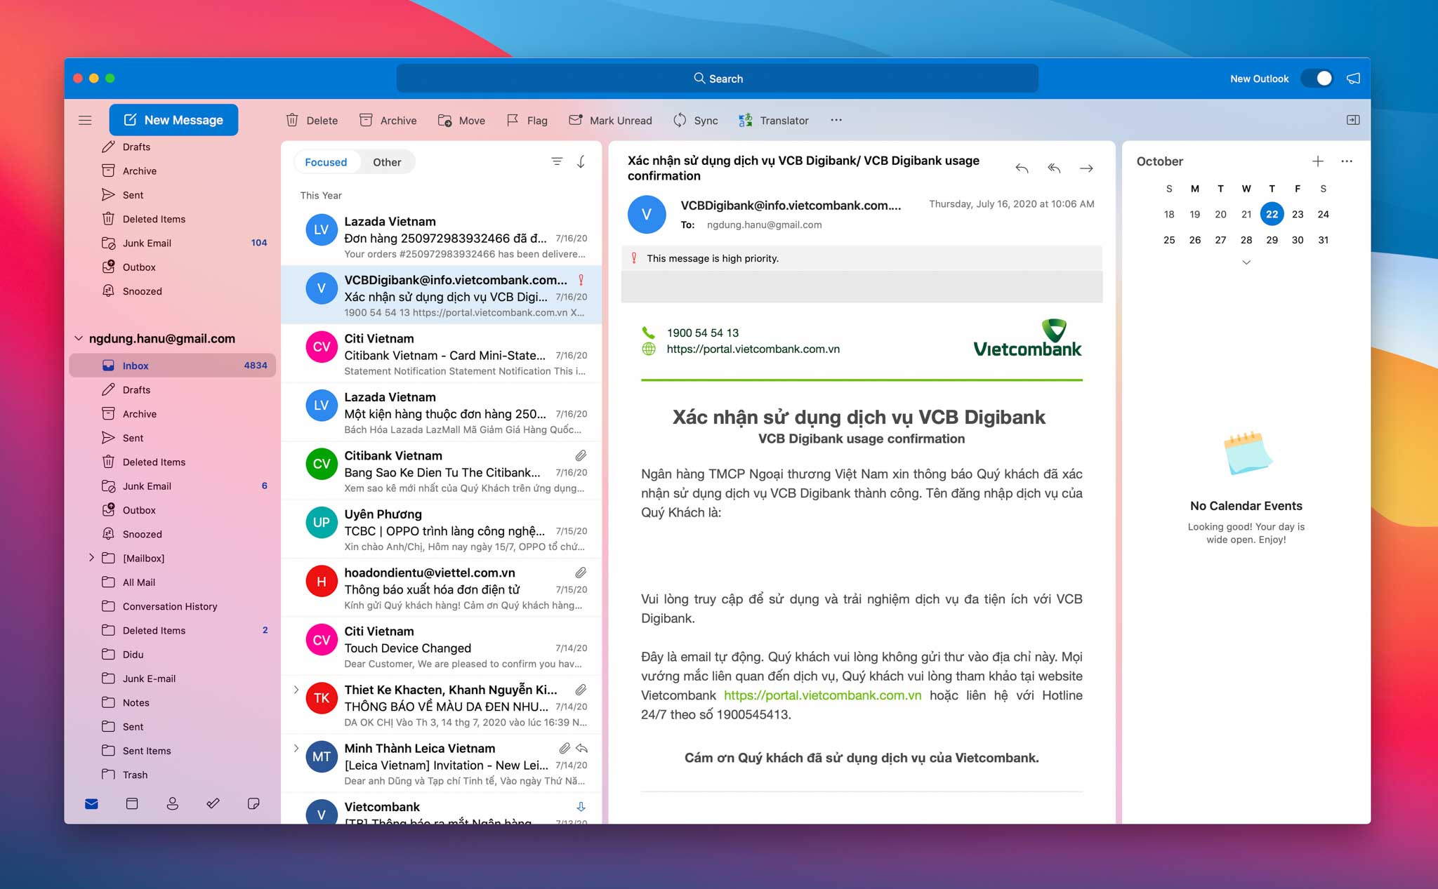Image resolution: width=1438 pixels, height=889 pixels.
Task: Open the Notes folder
Action: click(173, 702)
